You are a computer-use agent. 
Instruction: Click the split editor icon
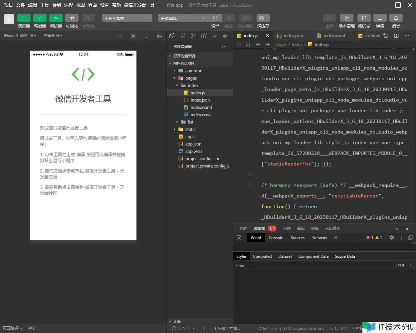click(x=396, y=36)
